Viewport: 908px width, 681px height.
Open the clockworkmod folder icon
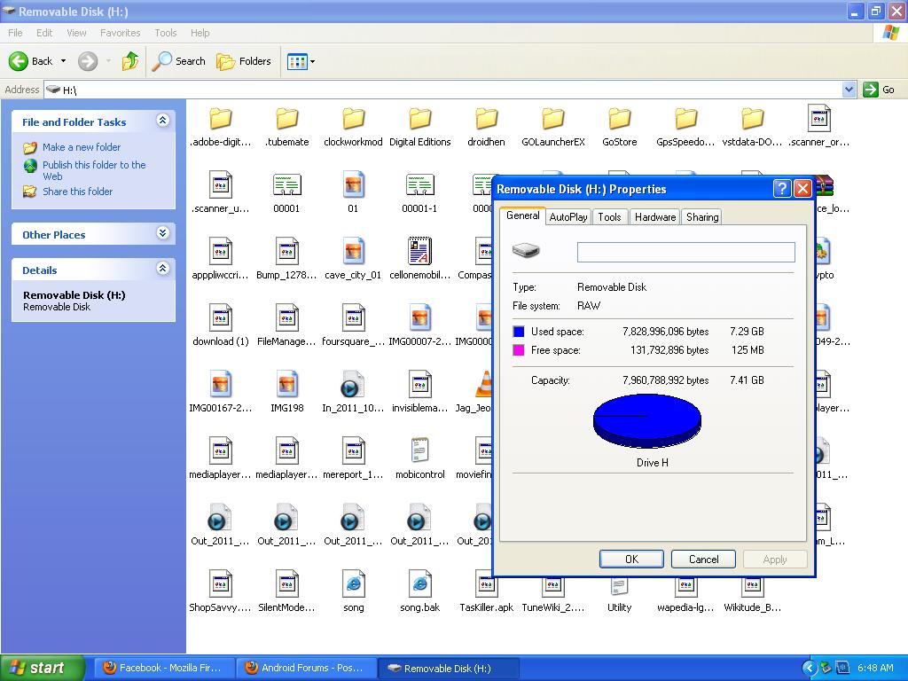click(x=353, y=119)
